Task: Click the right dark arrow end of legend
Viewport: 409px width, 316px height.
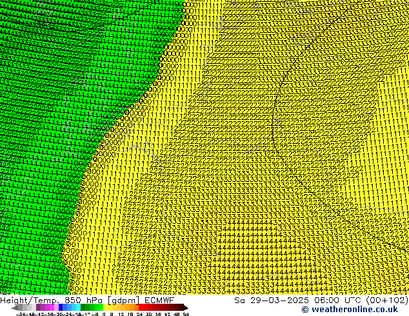Action: click(186, 308)
